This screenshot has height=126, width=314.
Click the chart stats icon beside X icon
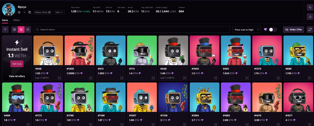[30, 12]
